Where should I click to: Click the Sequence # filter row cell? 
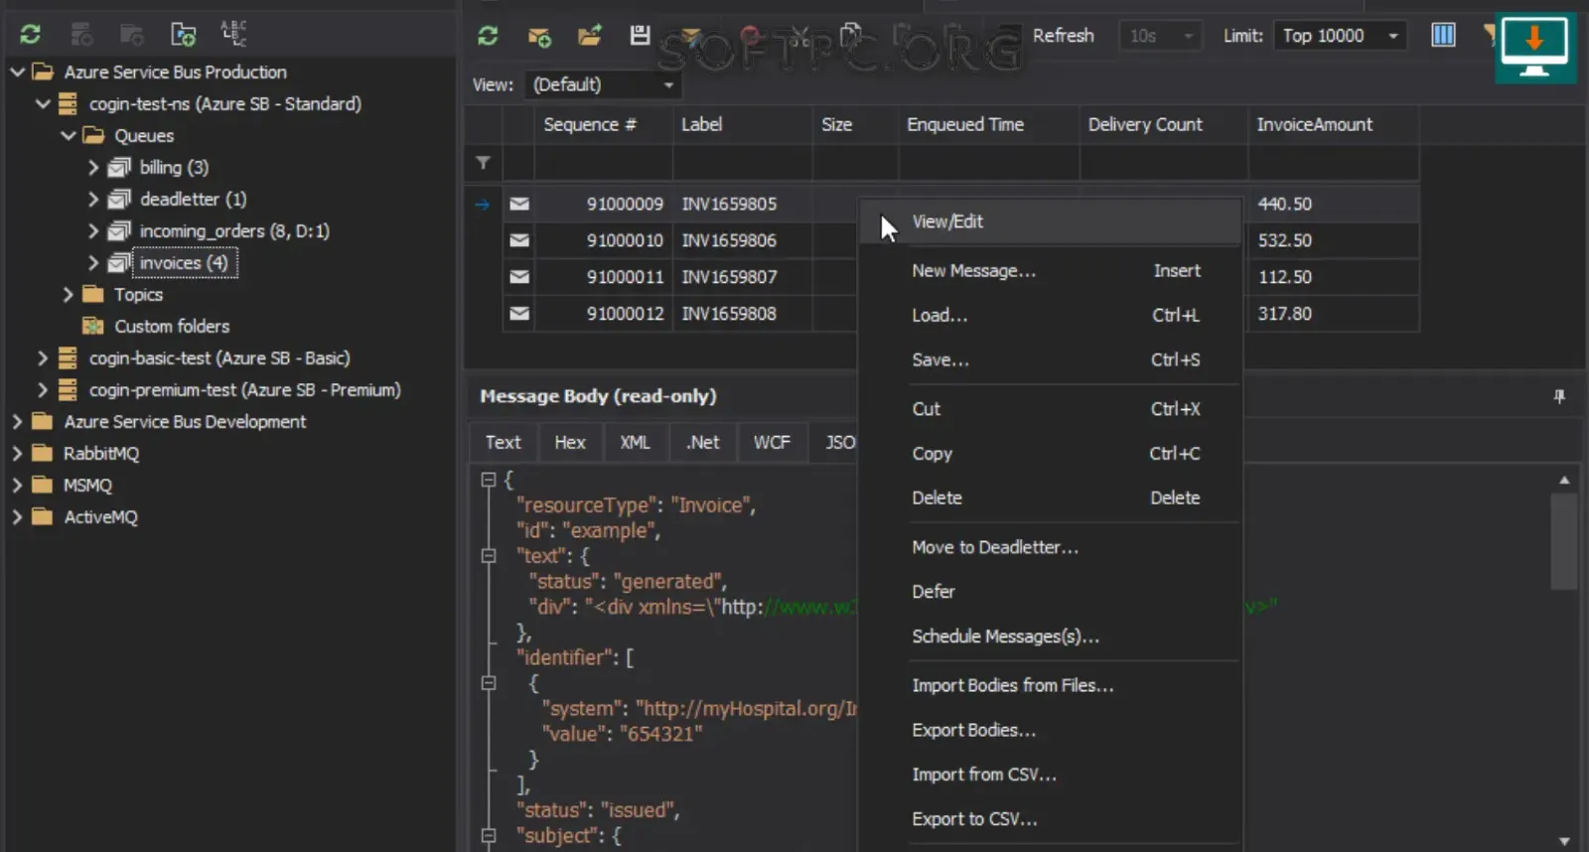coord(604,163)
